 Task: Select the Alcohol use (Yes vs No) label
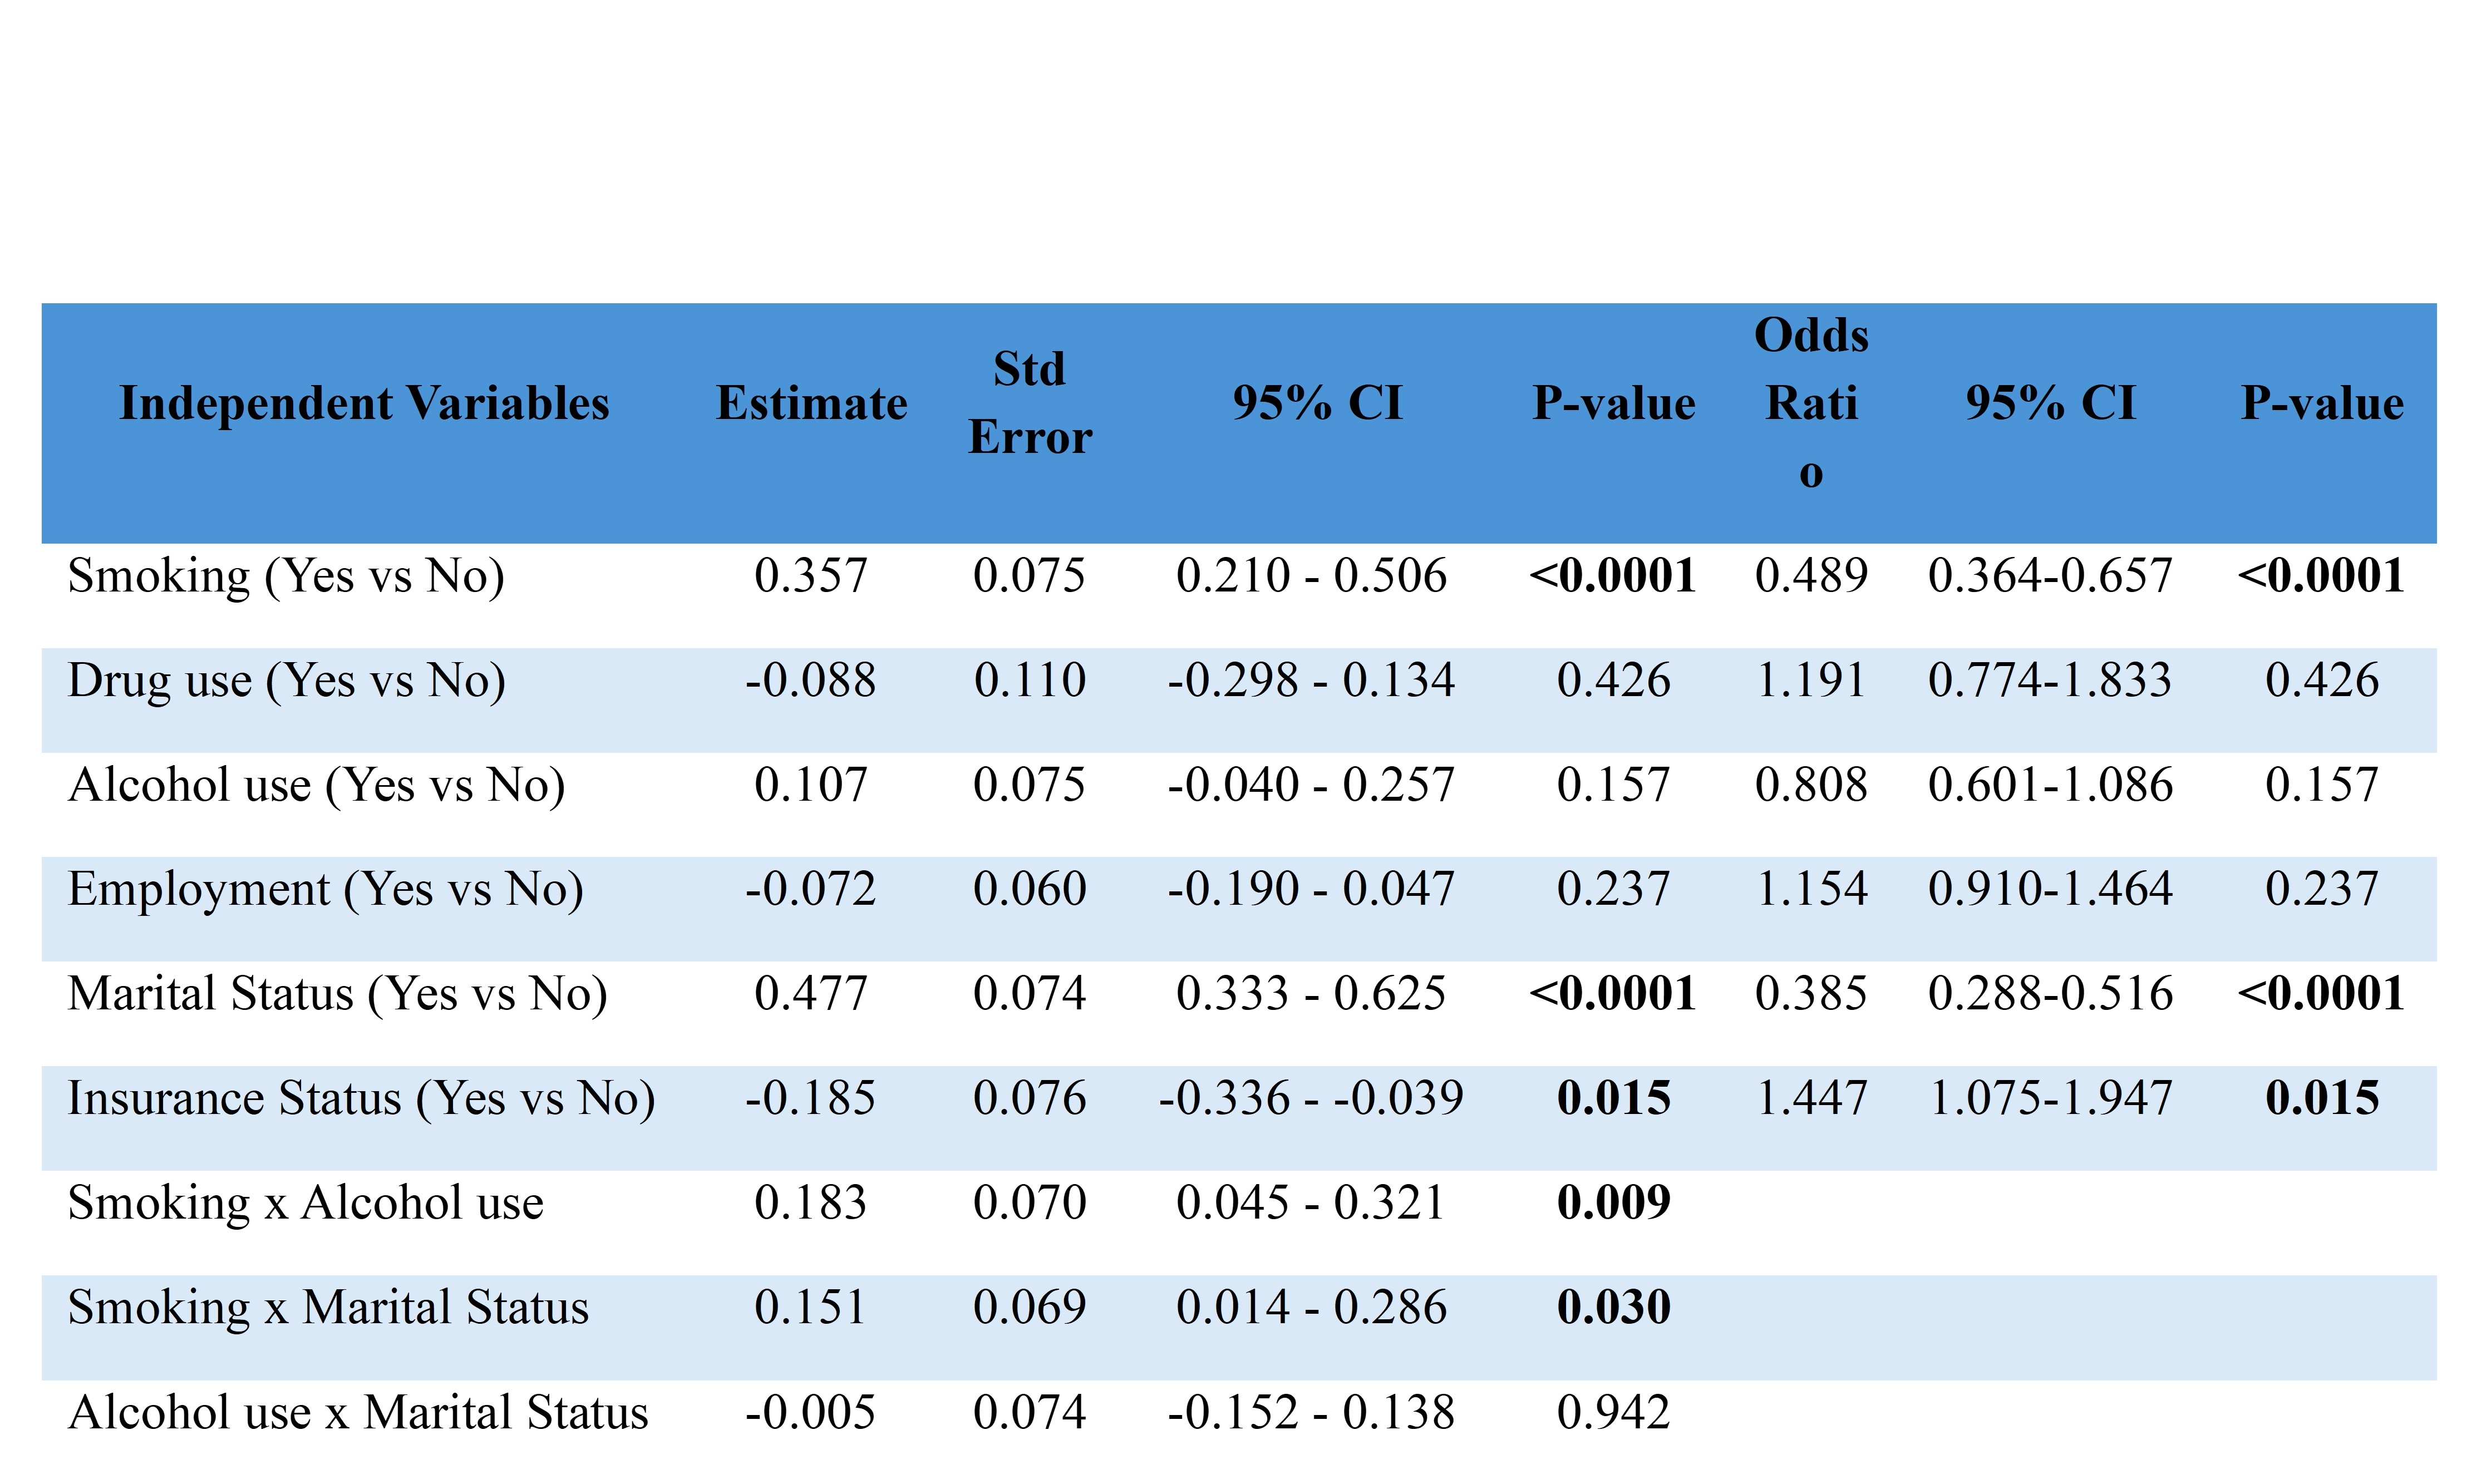(316, 785)
